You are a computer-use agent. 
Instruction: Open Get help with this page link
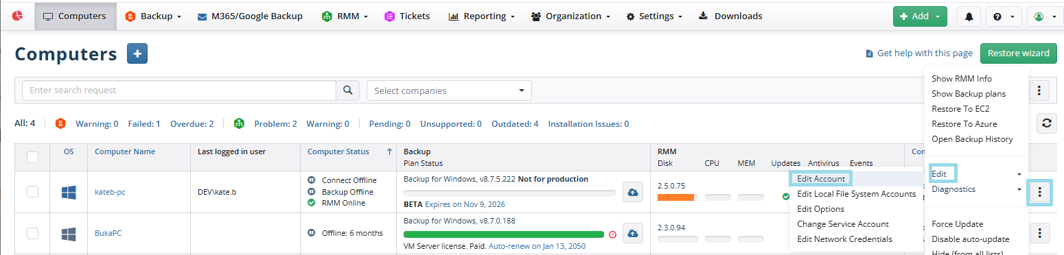coord(919,53)
